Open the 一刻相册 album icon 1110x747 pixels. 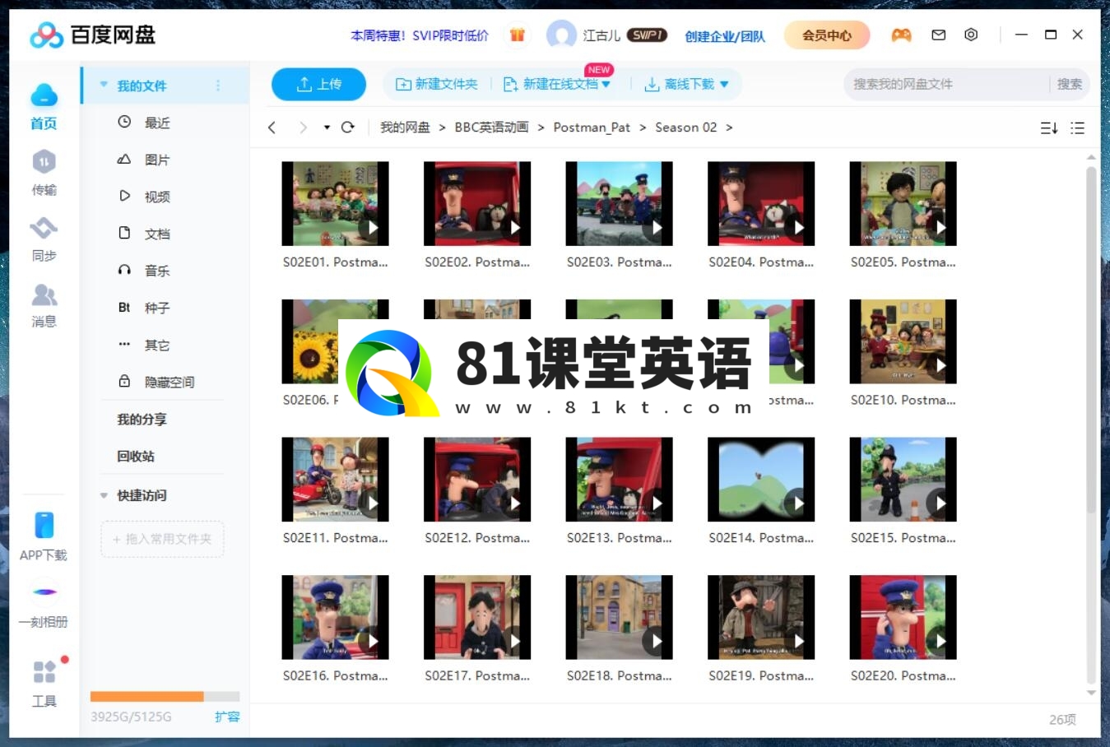(44, 592)
